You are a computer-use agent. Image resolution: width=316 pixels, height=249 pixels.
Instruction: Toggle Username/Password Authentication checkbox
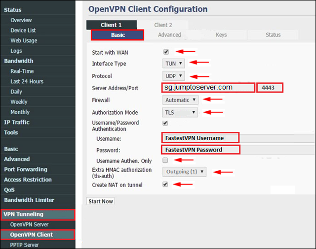click(x=165, y=123)
